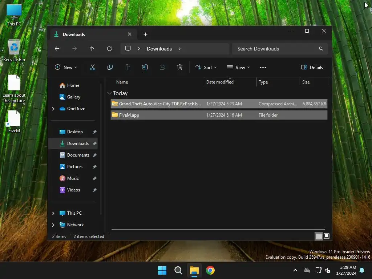
Task: Close the Downloads tab
Action: pos(130,34)
